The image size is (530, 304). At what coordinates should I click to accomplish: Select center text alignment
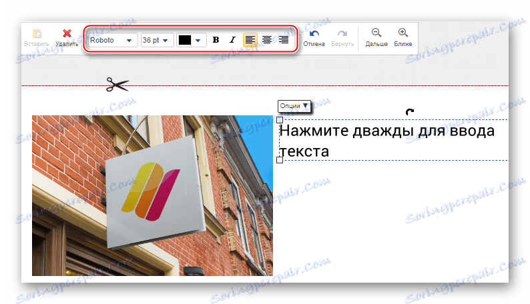(267, 40)
